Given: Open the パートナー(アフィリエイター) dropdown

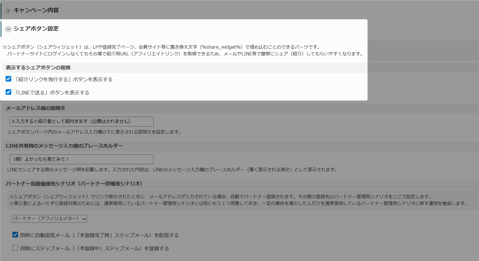Looking at the screenshot, I should 49,219.
